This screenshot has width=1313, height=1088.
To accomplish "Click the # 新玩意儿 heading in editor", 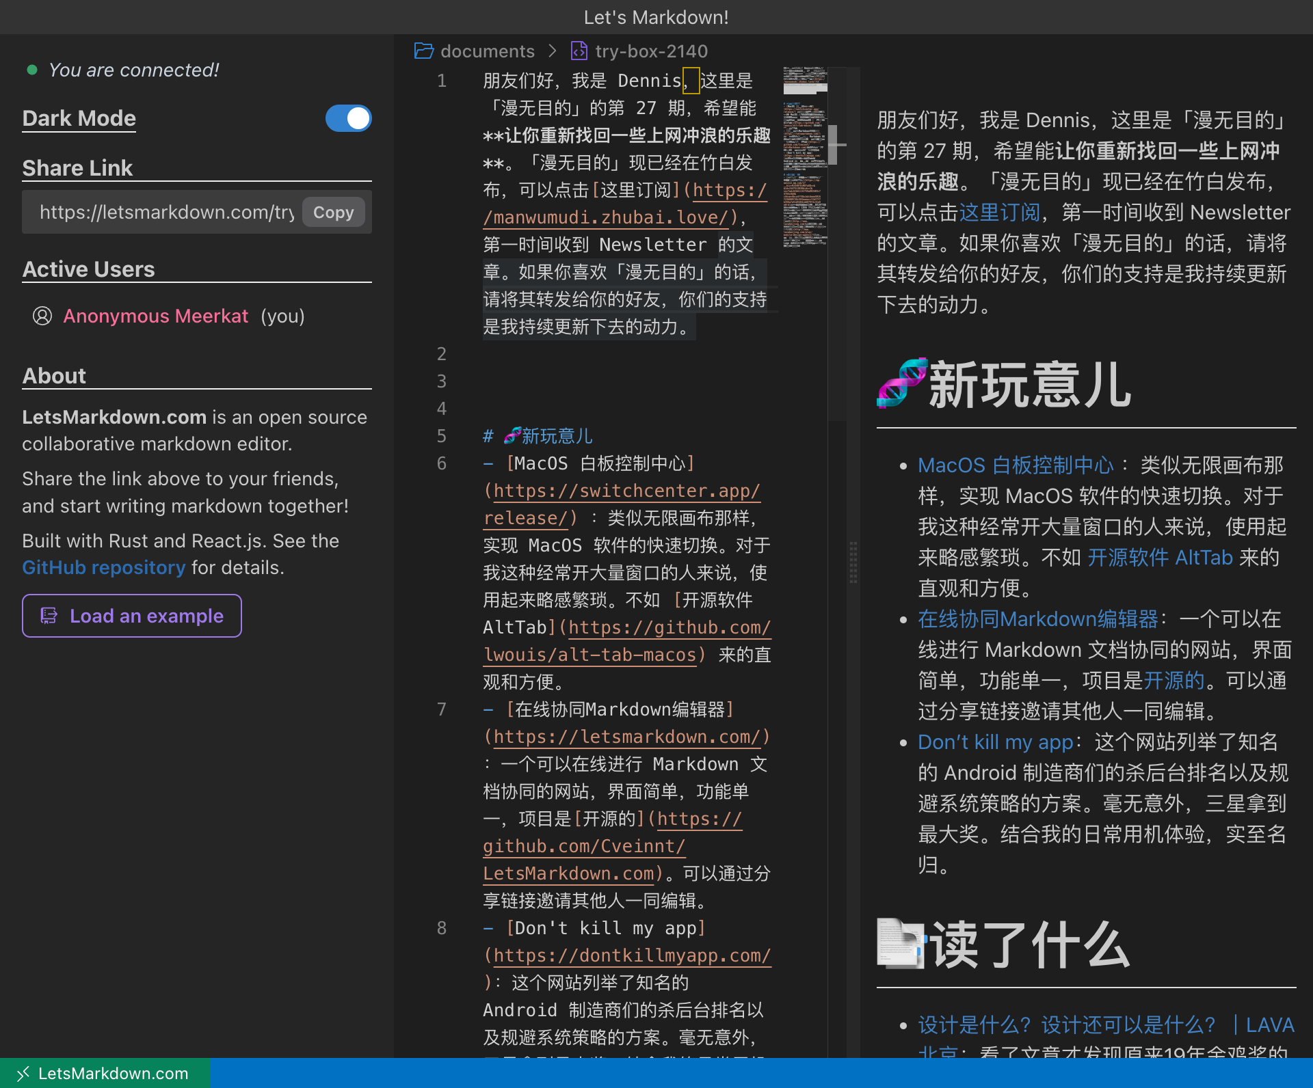I will coord(538,436).
